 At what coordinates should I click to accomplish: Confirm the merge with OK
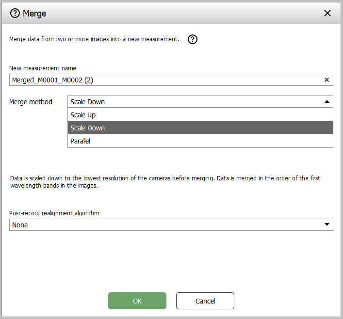[137, 301]
